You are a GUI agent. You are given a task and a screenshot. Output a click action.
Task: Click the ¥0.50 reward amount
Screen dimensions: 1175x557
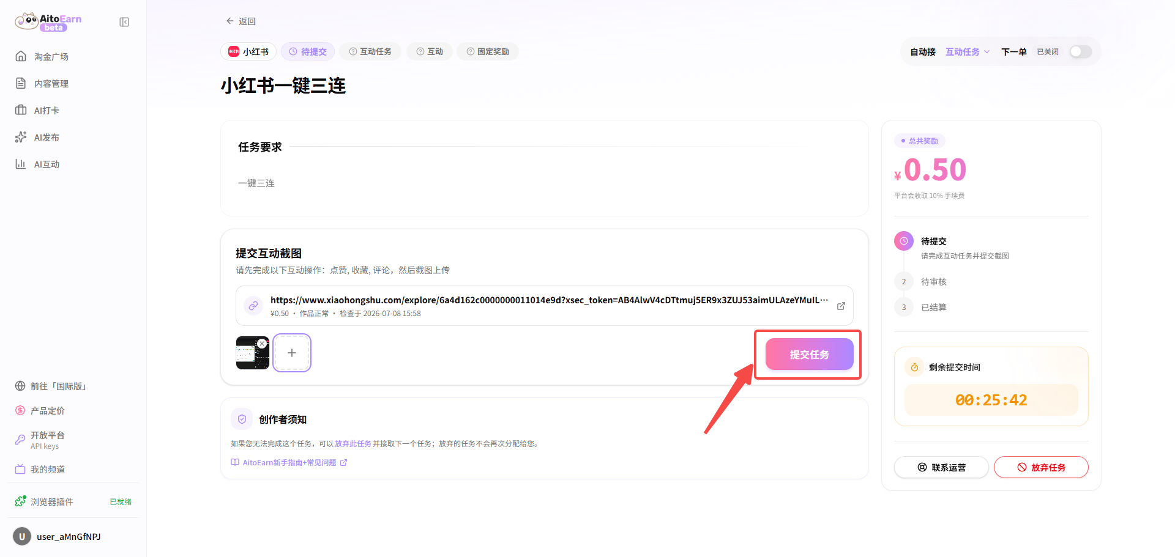tap(930, 170)
